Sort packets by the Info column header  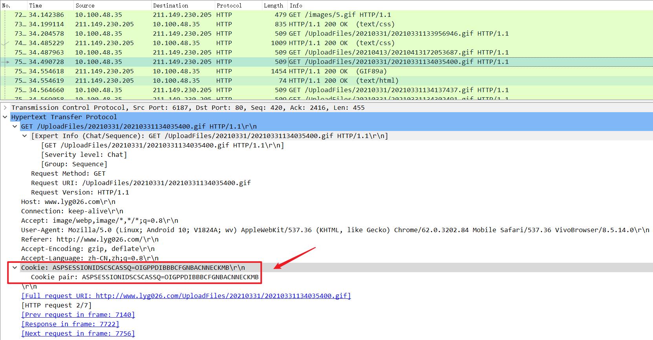pyautogui.click(x=470, y=5)
